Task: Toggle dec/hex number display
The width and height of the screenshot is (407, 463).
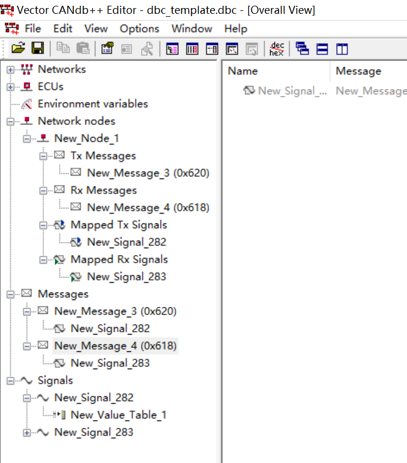Action: (x=276, y=49)
